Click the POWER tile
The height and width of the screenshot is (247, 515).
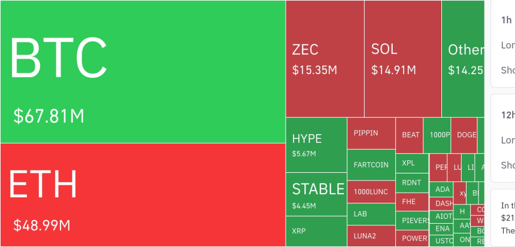click(x=413, y=238)
